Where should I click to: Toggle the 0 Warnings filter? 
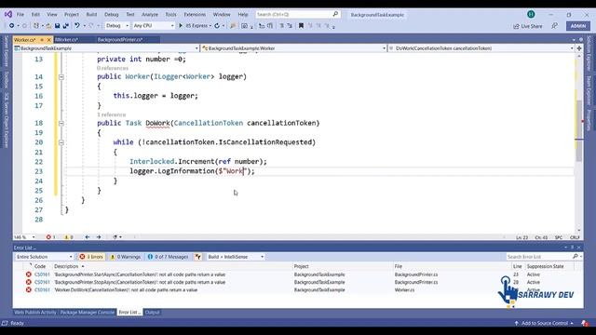(x=126, y=257)
